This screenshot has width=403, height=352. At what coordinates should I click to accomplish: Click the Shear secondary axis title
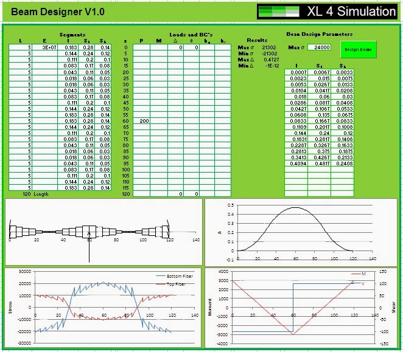(393, 308)
